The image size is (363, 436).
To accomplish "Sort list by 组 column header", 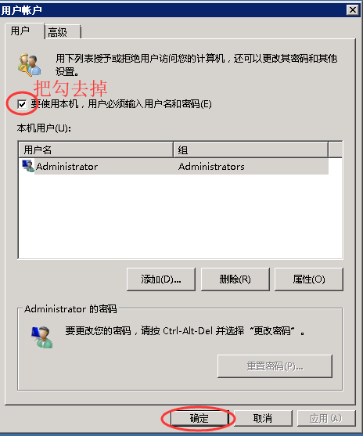I will 250,150.
